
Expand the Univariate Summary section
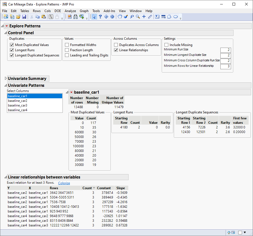click(x=6, y=79)
